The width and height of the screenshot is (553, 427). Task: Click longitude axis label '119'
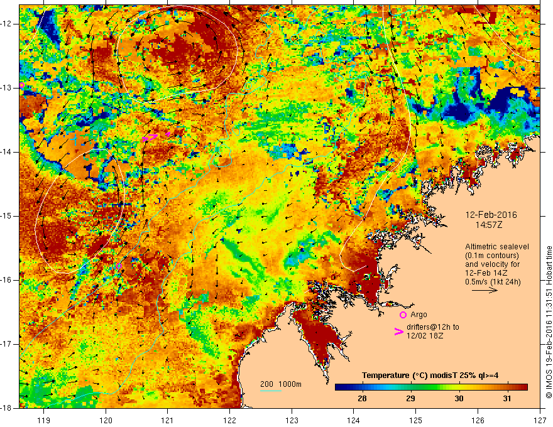[44, 420]
